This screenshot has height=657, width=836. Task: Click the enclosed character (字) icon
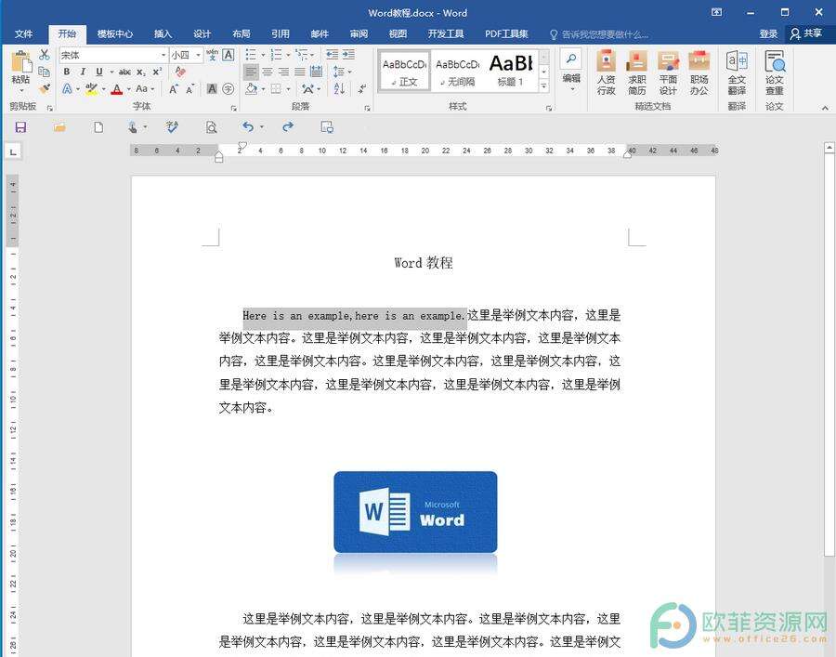229,88
